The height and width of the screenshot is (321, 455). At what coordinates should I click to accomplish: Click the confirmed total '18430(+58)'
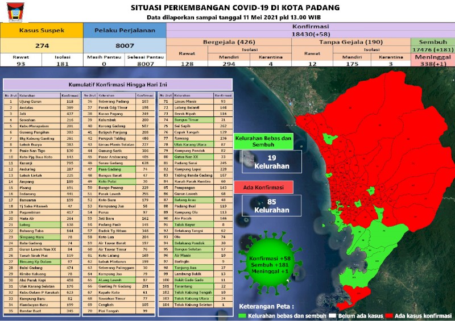[311, 34]
